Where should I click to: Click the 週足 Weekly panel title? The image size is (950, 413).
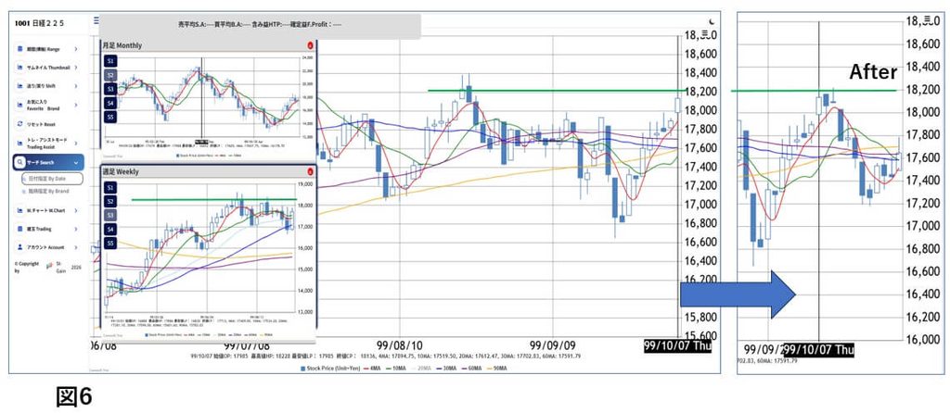(x=121, y=171)
